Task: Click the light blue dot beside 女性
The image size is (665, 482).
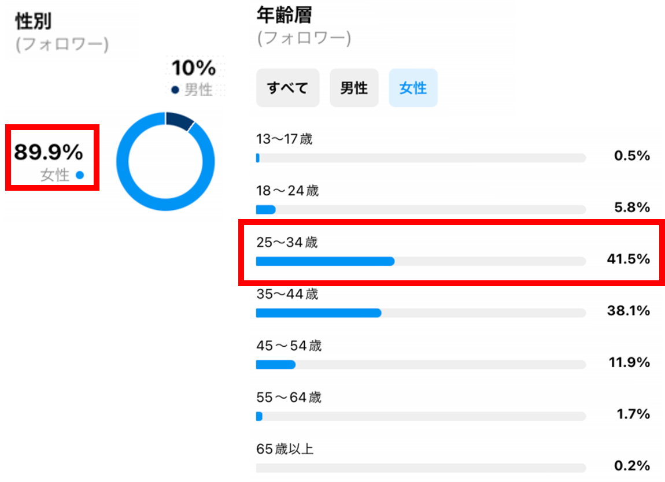Action: click(x=80, y=175)
